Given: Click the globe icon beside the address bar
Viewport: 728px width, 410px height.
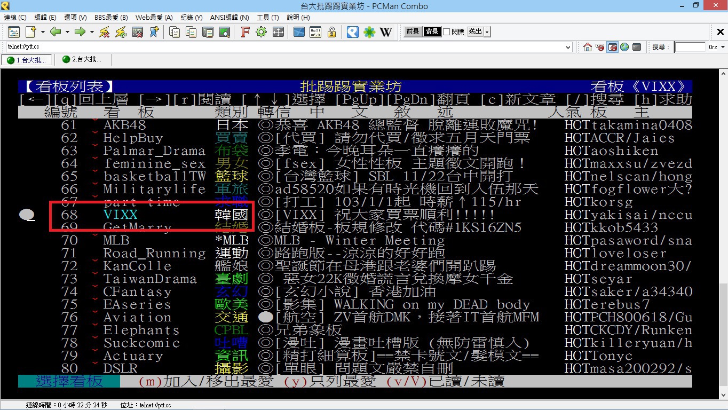Looking at the screenshot, I should 624,47.
